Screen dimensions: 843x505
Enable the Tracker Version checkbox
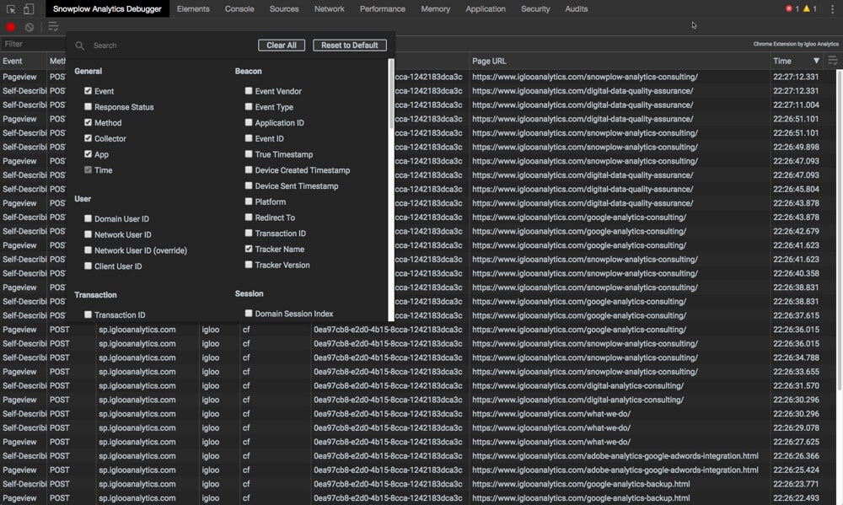[249, 265]
